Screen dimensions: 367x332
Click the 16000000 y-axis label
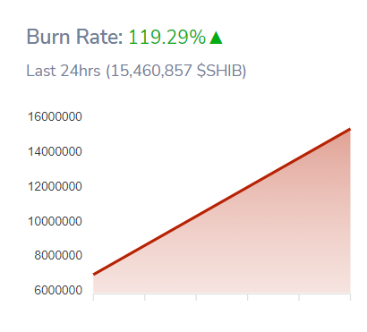[x=55, y=116]
